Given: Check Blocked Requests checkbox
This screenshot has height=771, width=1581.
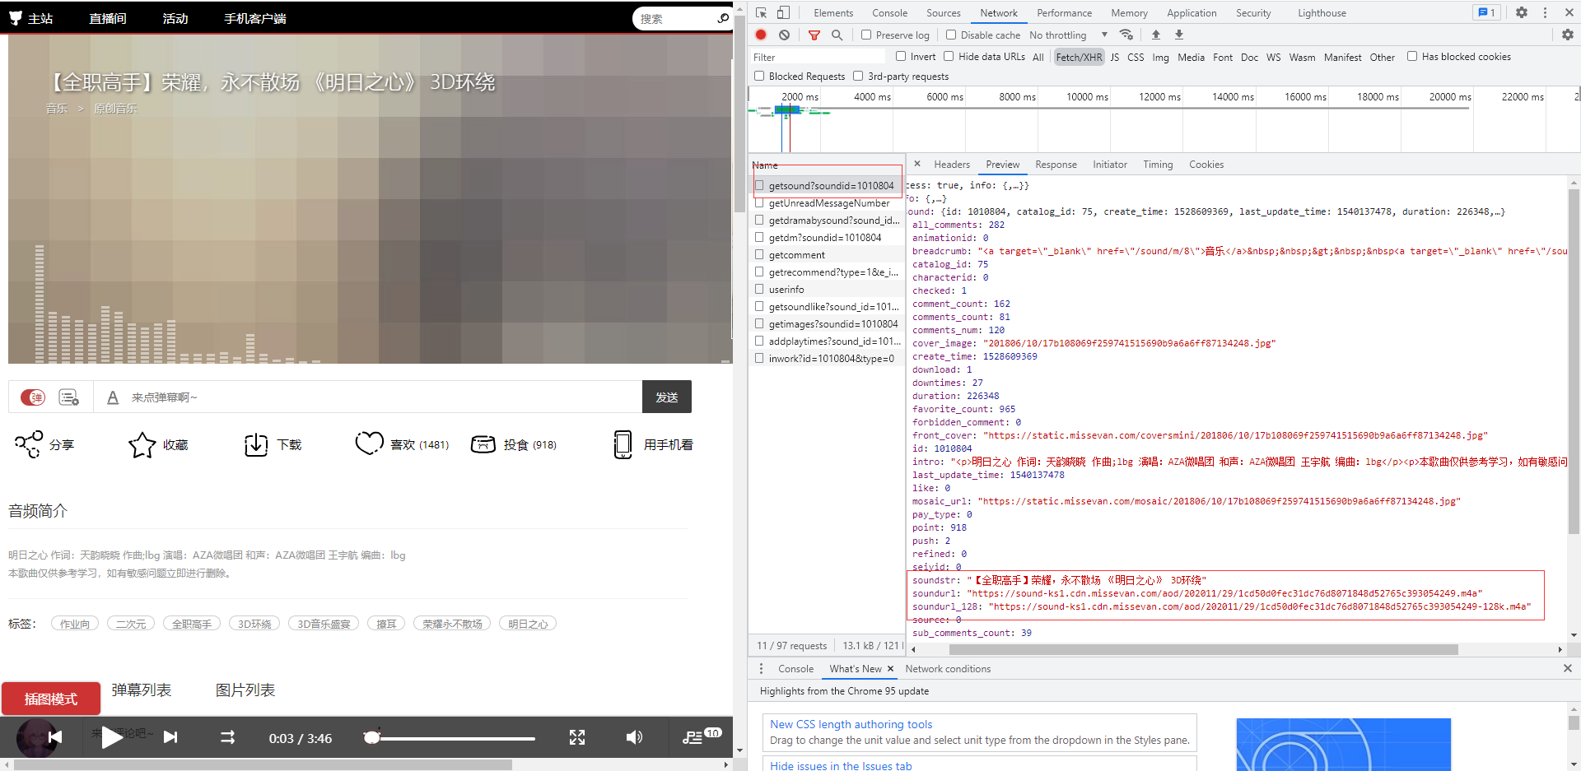Looking at the screenshot, I should [759, 76].
